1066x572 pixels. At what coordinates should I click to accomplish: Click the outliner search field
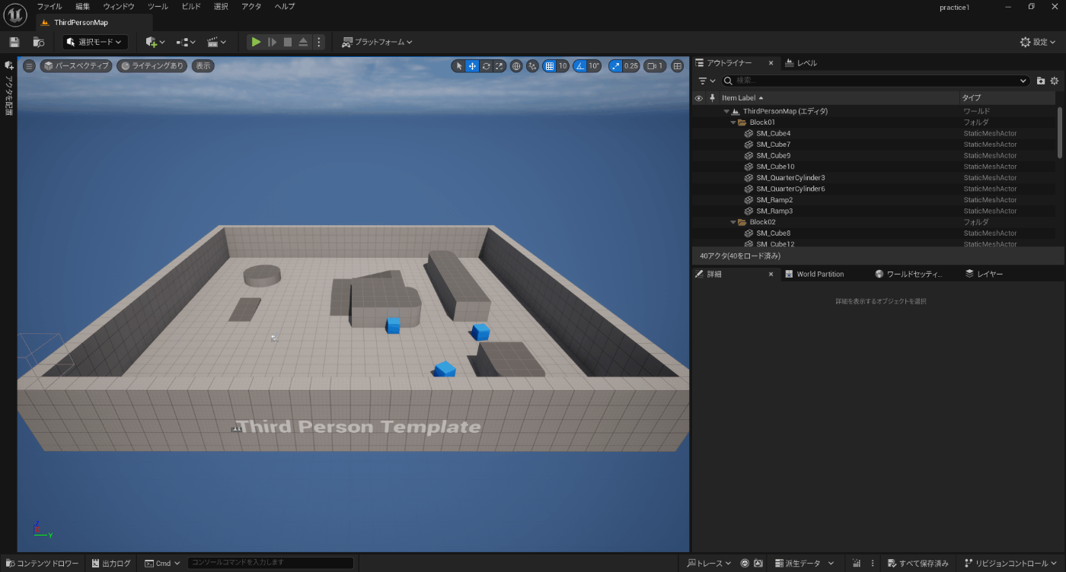876,81
